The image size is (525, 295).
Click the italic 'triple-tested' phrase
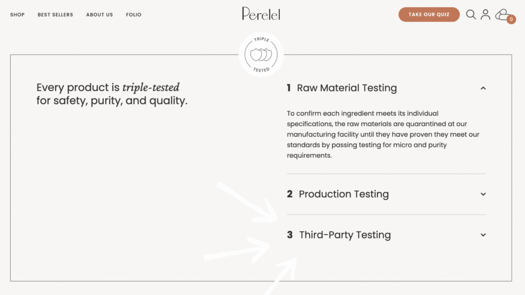[x=151, y=88]
